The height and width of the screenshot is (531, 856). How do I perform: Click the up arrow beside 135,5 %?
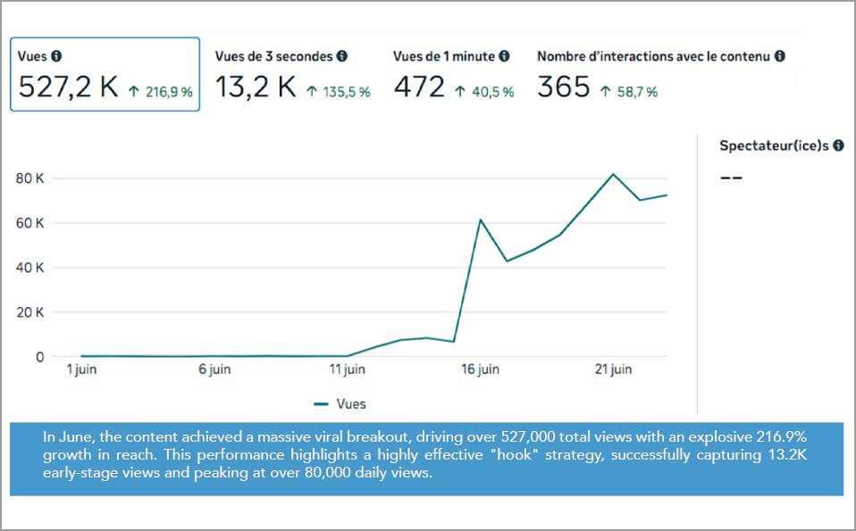coord(312,91)
